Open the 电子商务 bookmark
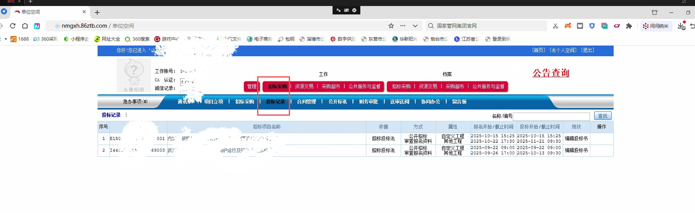695x213 pixels. pyautogui.click(x=260, y=39)
